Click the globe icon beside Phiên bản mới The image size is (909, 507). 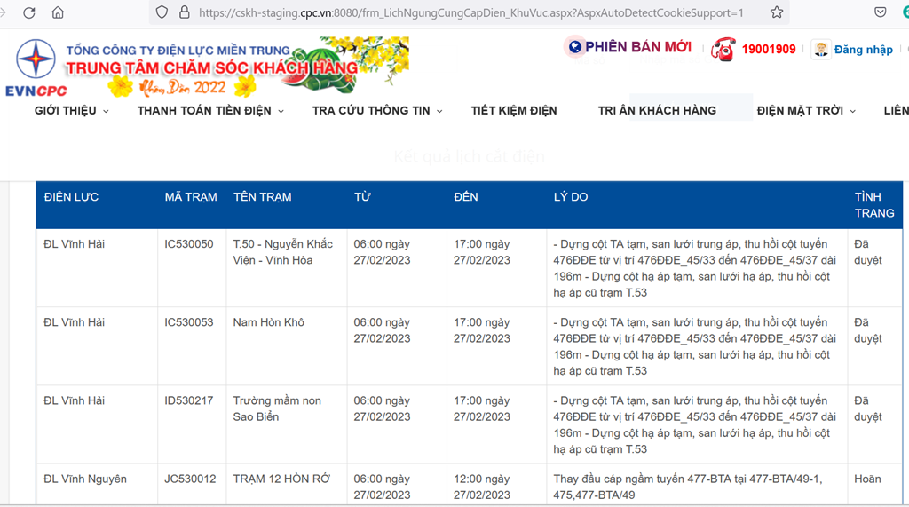pyautogui.click(x=574, y=47)
